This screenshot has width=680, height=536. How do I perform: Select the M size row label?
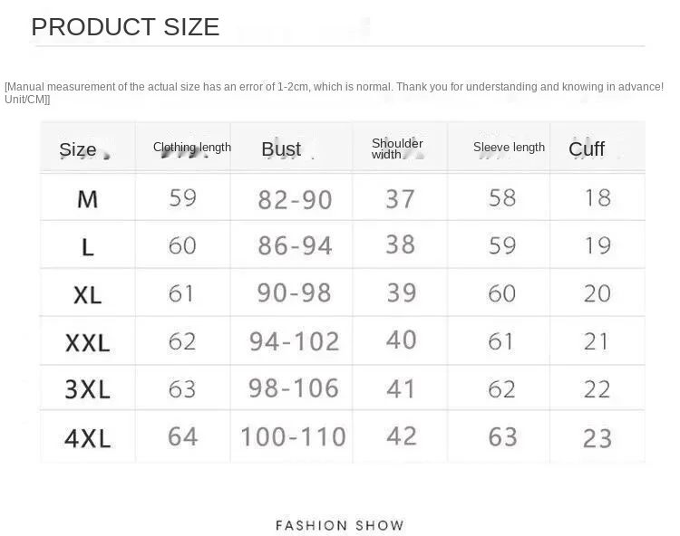point(87,199)
